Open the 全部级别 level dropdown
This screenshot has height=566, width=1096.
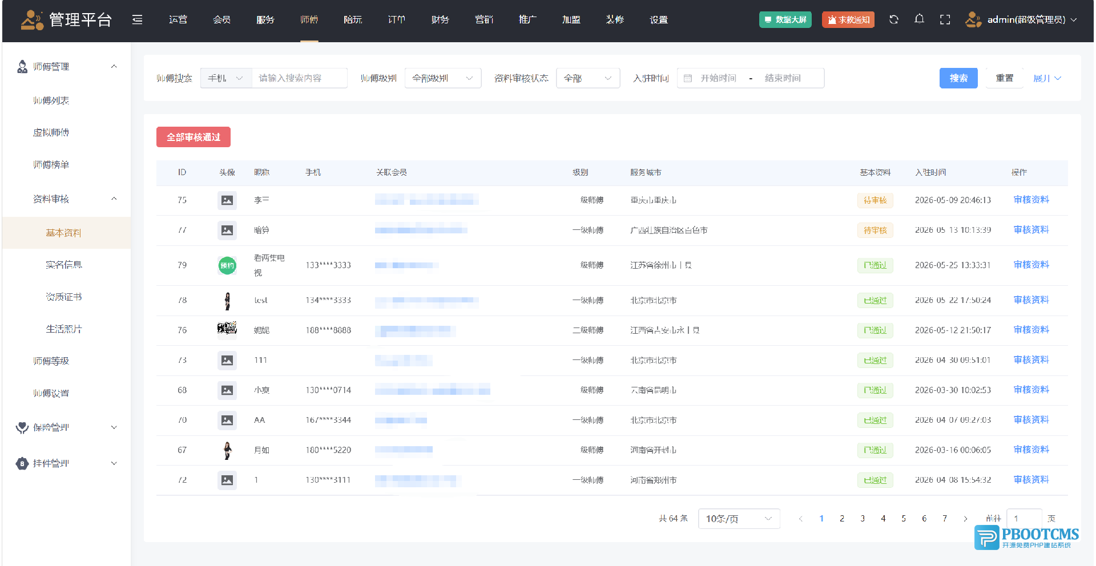pos(443,78)
